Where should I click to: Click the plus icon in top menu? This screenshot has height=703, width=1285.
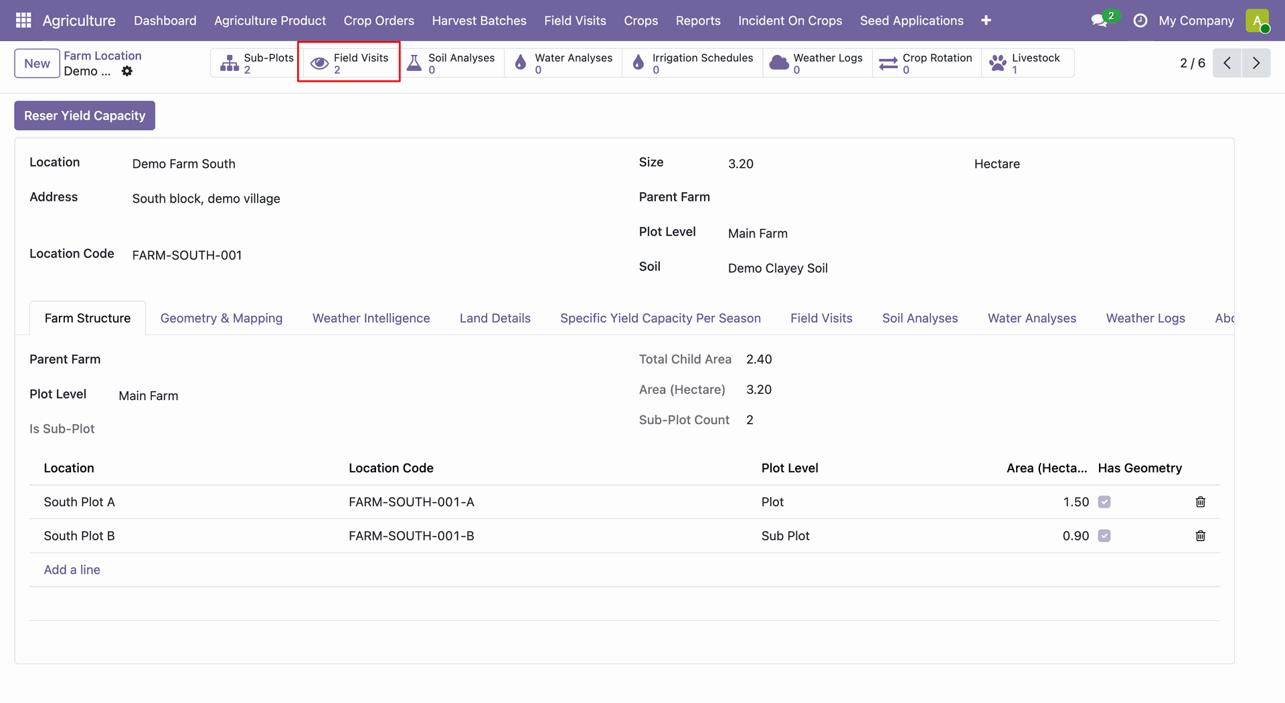(x=986, y=21)
